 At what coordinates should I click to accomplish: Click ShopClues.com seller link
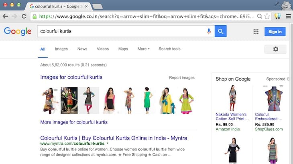click(269, 129)
